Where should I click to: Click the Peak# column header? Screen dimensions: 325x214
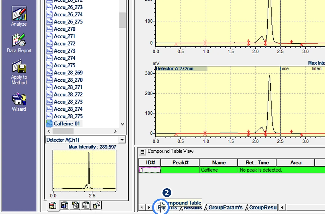tap(180, 163)
